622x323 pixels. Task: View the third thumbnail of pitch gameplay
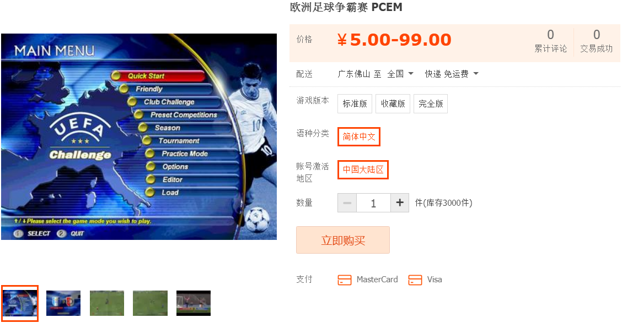[x=107, y=303]
